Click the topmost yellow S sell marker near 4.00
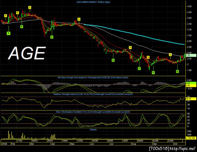This screenshot has width=197, height=152. [x=30, y=8]
